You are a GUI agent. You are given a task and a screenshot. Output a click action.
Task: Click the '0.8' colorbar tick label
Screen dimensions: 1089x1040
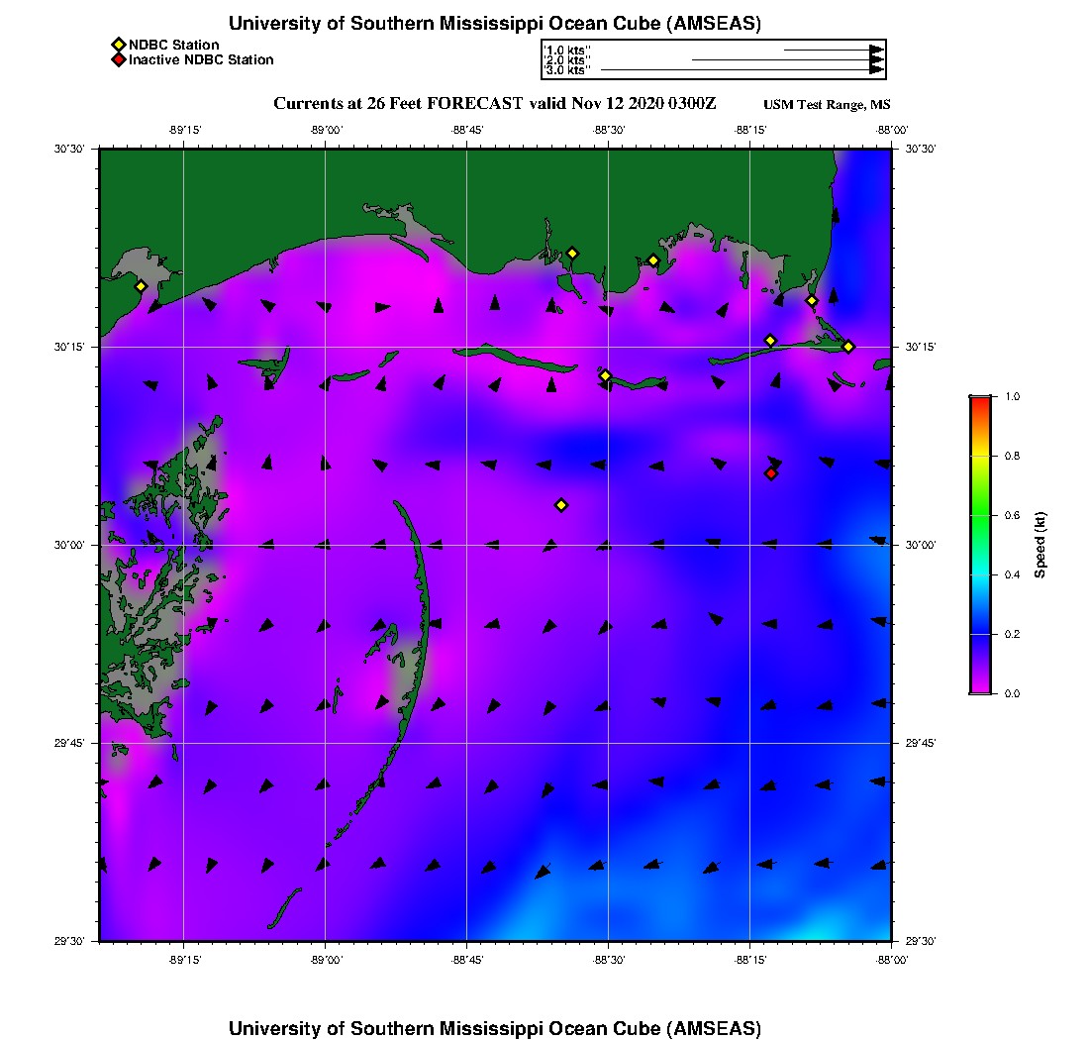1013,457
